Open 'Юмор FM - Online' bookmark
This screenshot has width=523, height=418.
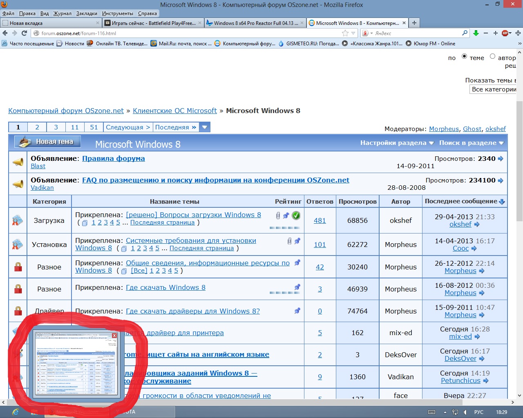[430, 44]
